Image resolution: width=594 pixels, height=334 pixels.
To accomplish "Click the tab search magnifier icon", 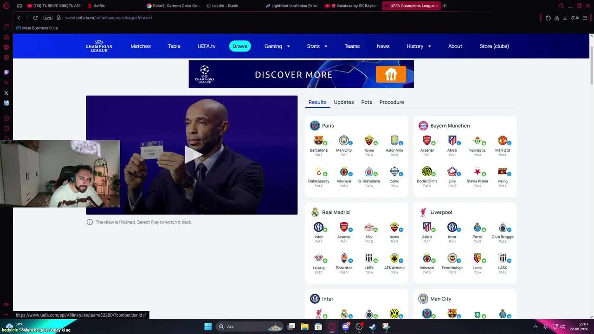I will coord(561,6).
